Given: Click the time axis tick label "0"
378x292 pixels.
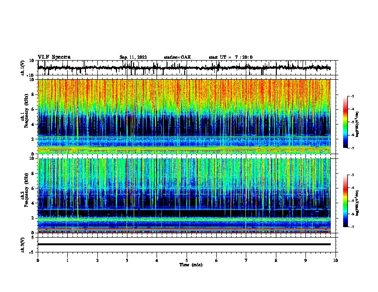Looking at the screenshot, I should click(38, 261).
